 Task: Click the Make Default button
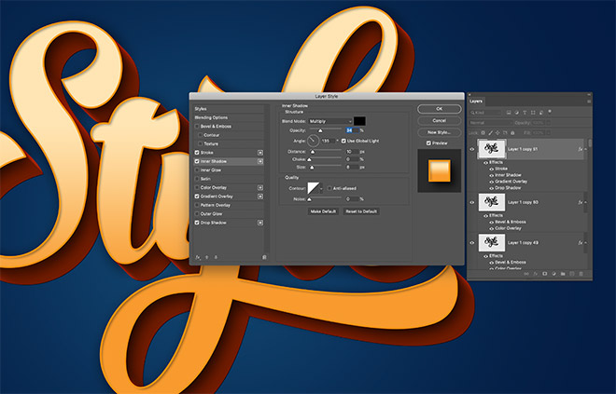click(324, 211)
